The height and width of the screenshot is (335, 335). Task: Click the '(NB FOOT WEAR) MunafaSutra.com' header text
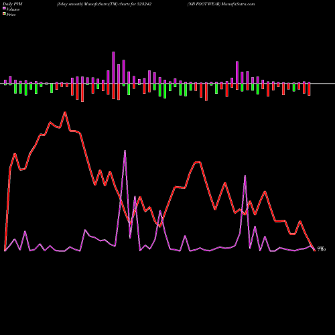click(221, 4)
